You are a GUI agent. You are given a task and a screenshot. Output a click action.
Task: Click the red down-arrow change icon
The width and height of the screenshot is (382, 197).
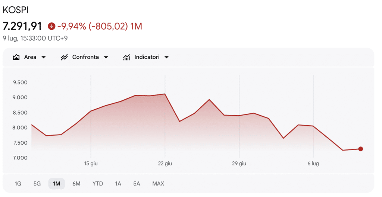click(x=51, y=26)
